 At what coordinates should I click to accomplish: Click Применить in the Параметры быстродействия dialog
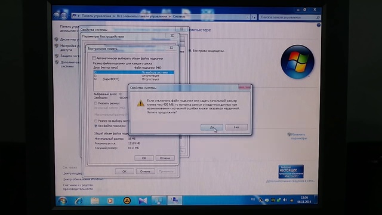point(166,171)
